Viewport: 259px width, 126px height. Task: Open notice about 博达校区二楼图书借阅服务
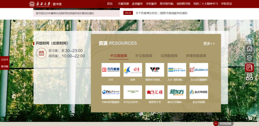pyautogui.click(x=162, y=13)
